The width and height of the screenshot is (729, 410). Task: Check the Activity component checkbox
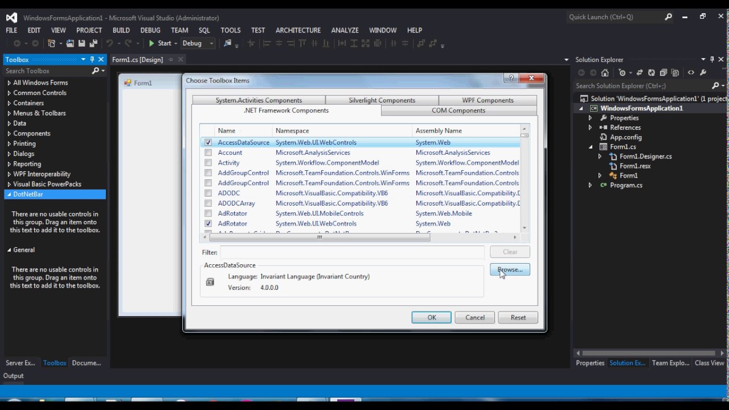pos(208,163)
